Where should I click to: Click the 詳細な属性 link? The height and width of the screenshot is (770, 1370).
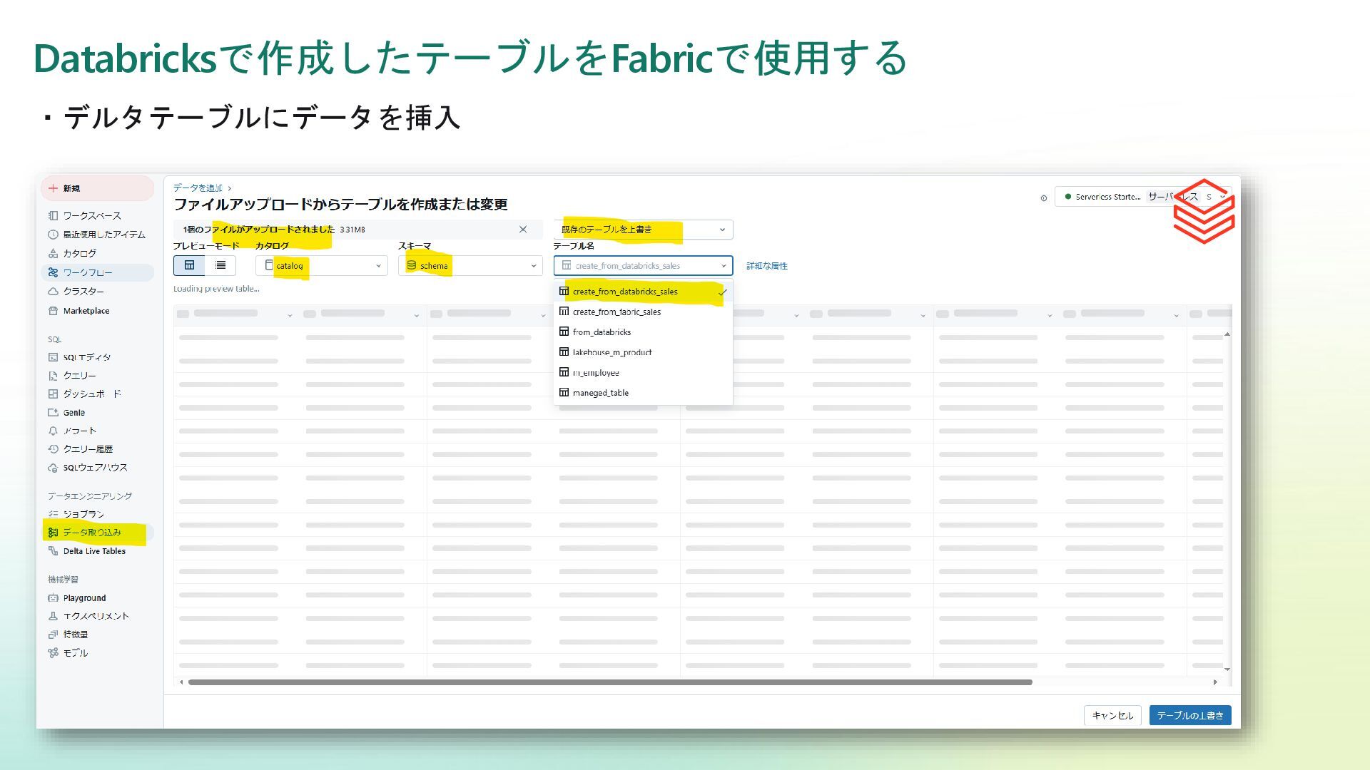pos(766,266)
